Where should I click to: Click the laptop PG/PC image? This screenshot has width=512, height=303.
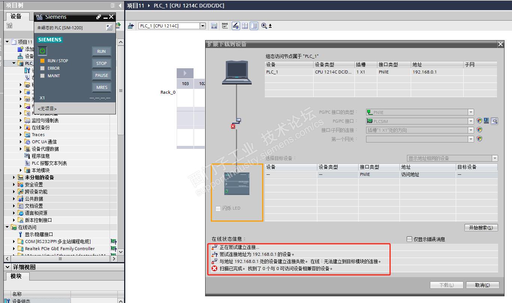pyautogui.click(x=237, y=72)
